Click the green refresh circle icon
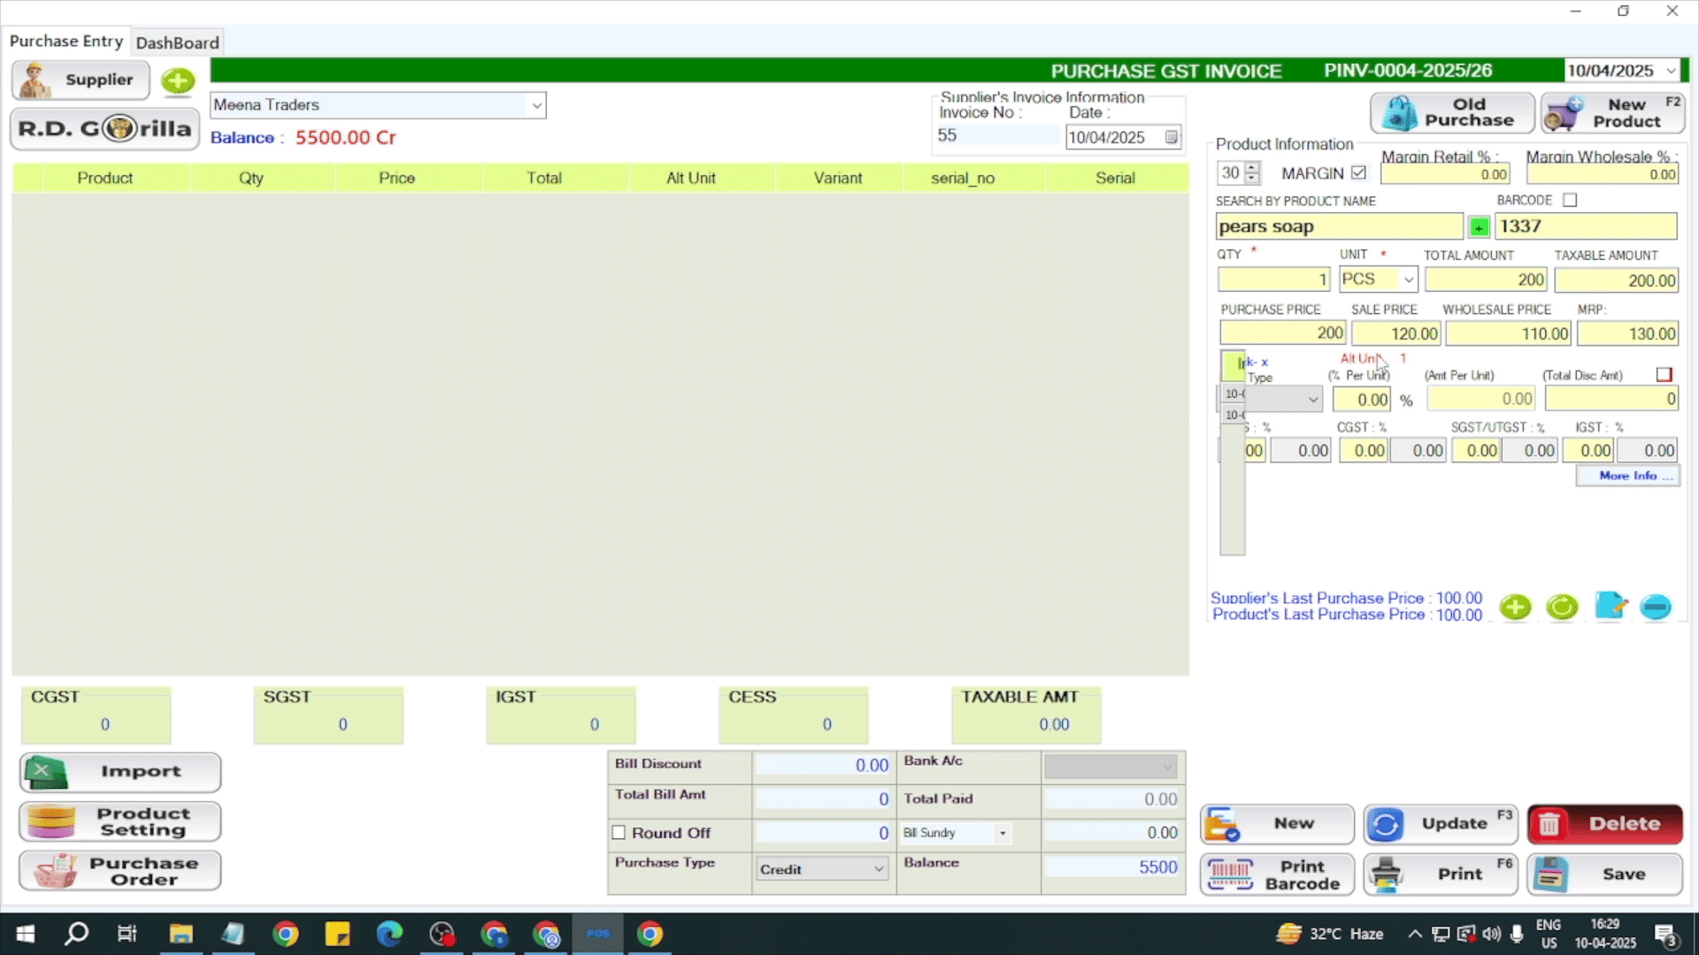This screenshot has width=1699, height=955. click(x=1562, y=607)
